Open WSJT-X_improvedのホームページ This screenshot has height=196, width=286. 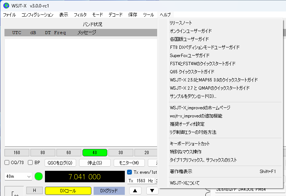[220, 108]
